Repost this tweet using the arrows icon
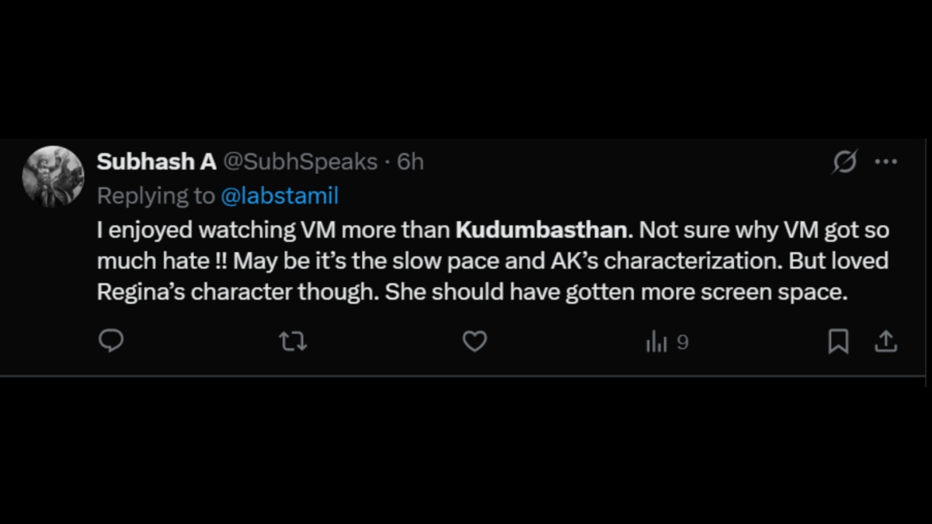This screenshot has height=524, width=932. [x=293, y=342]
